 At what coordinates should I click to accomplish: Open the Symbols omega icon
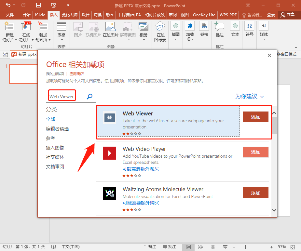[249, 26]
